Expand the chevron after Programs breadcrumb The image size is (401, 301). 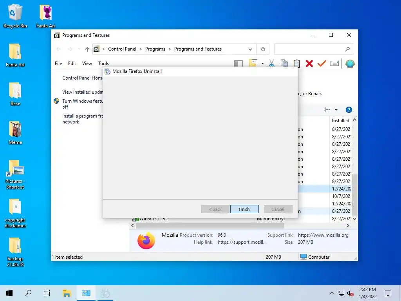click(x=170, y=49)
